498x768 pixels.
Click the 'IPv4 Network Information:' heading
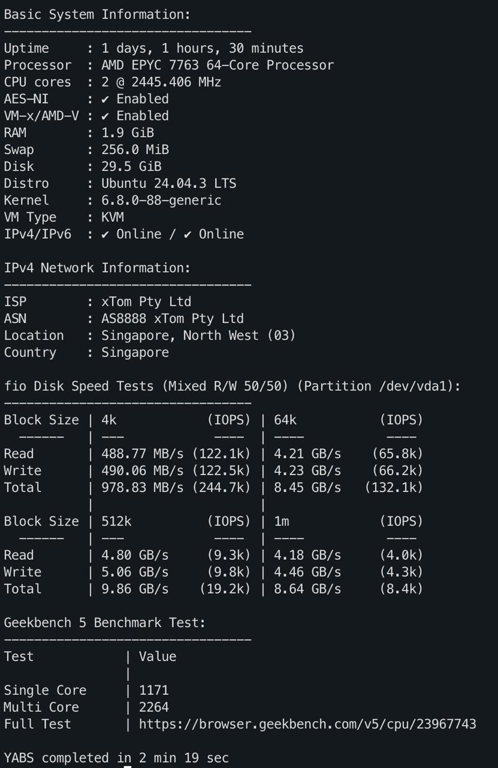click(x=97, y=268)
